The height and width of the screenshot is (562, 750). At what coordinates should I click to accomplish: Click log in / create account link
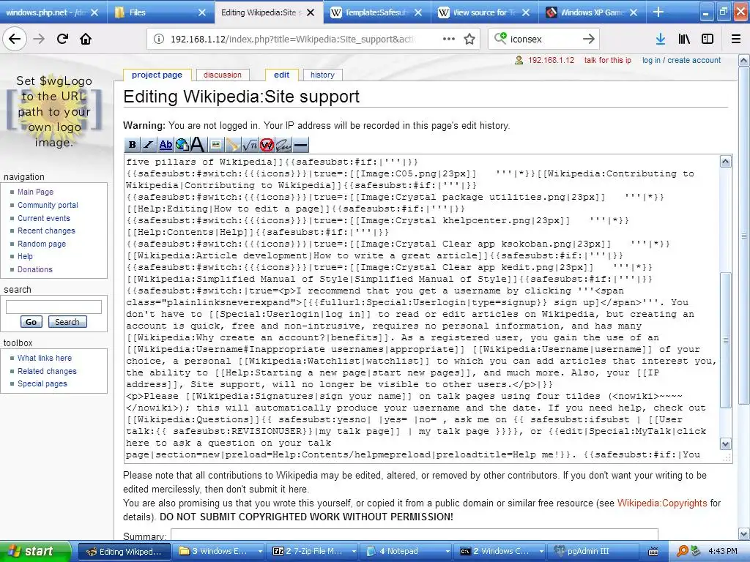pyautogui.click(x=681, y=60)
